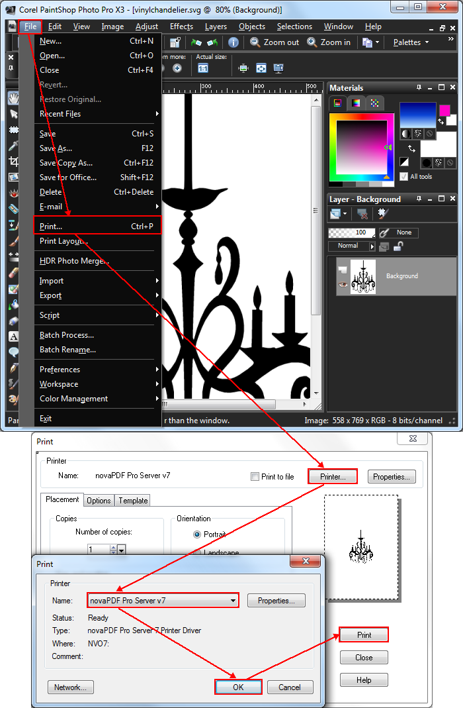The image size is (463, 708).
Task: Switch Materials palette to Frame tab
Action: (337, 103)
